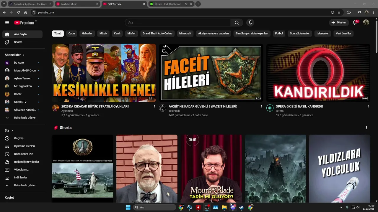Open Videolarınız page
The image size is (378, 212).
(x=22, y=170)
